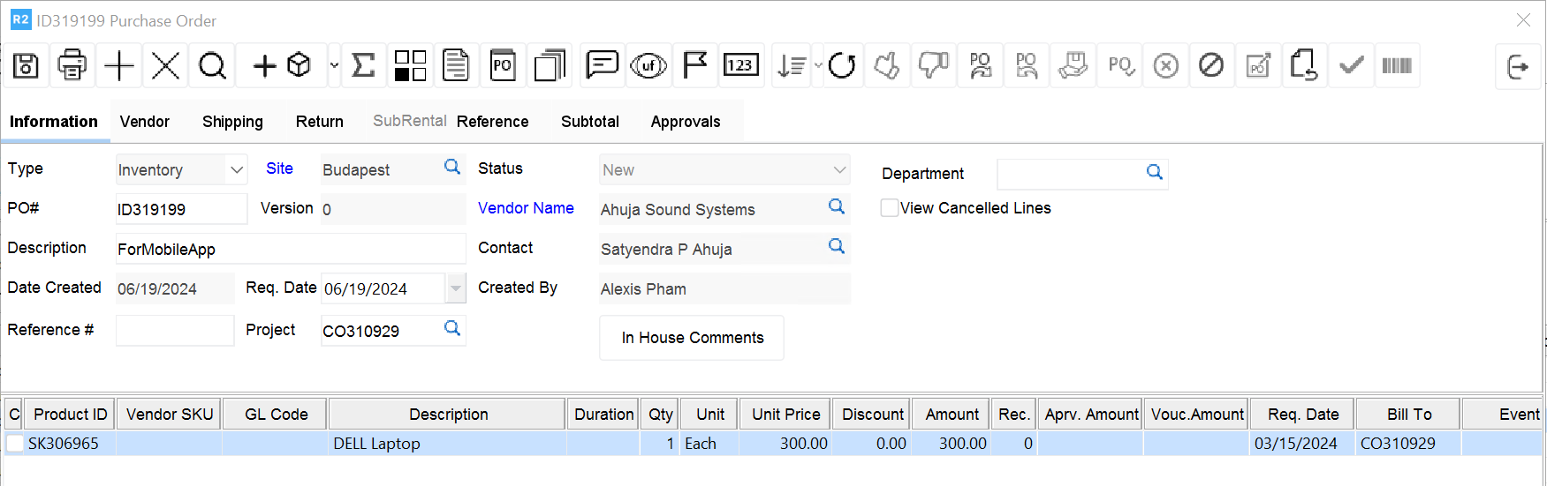Open the Approvals tab
The width and height of the screenshot is (1547, 486).
click(685, 122)
